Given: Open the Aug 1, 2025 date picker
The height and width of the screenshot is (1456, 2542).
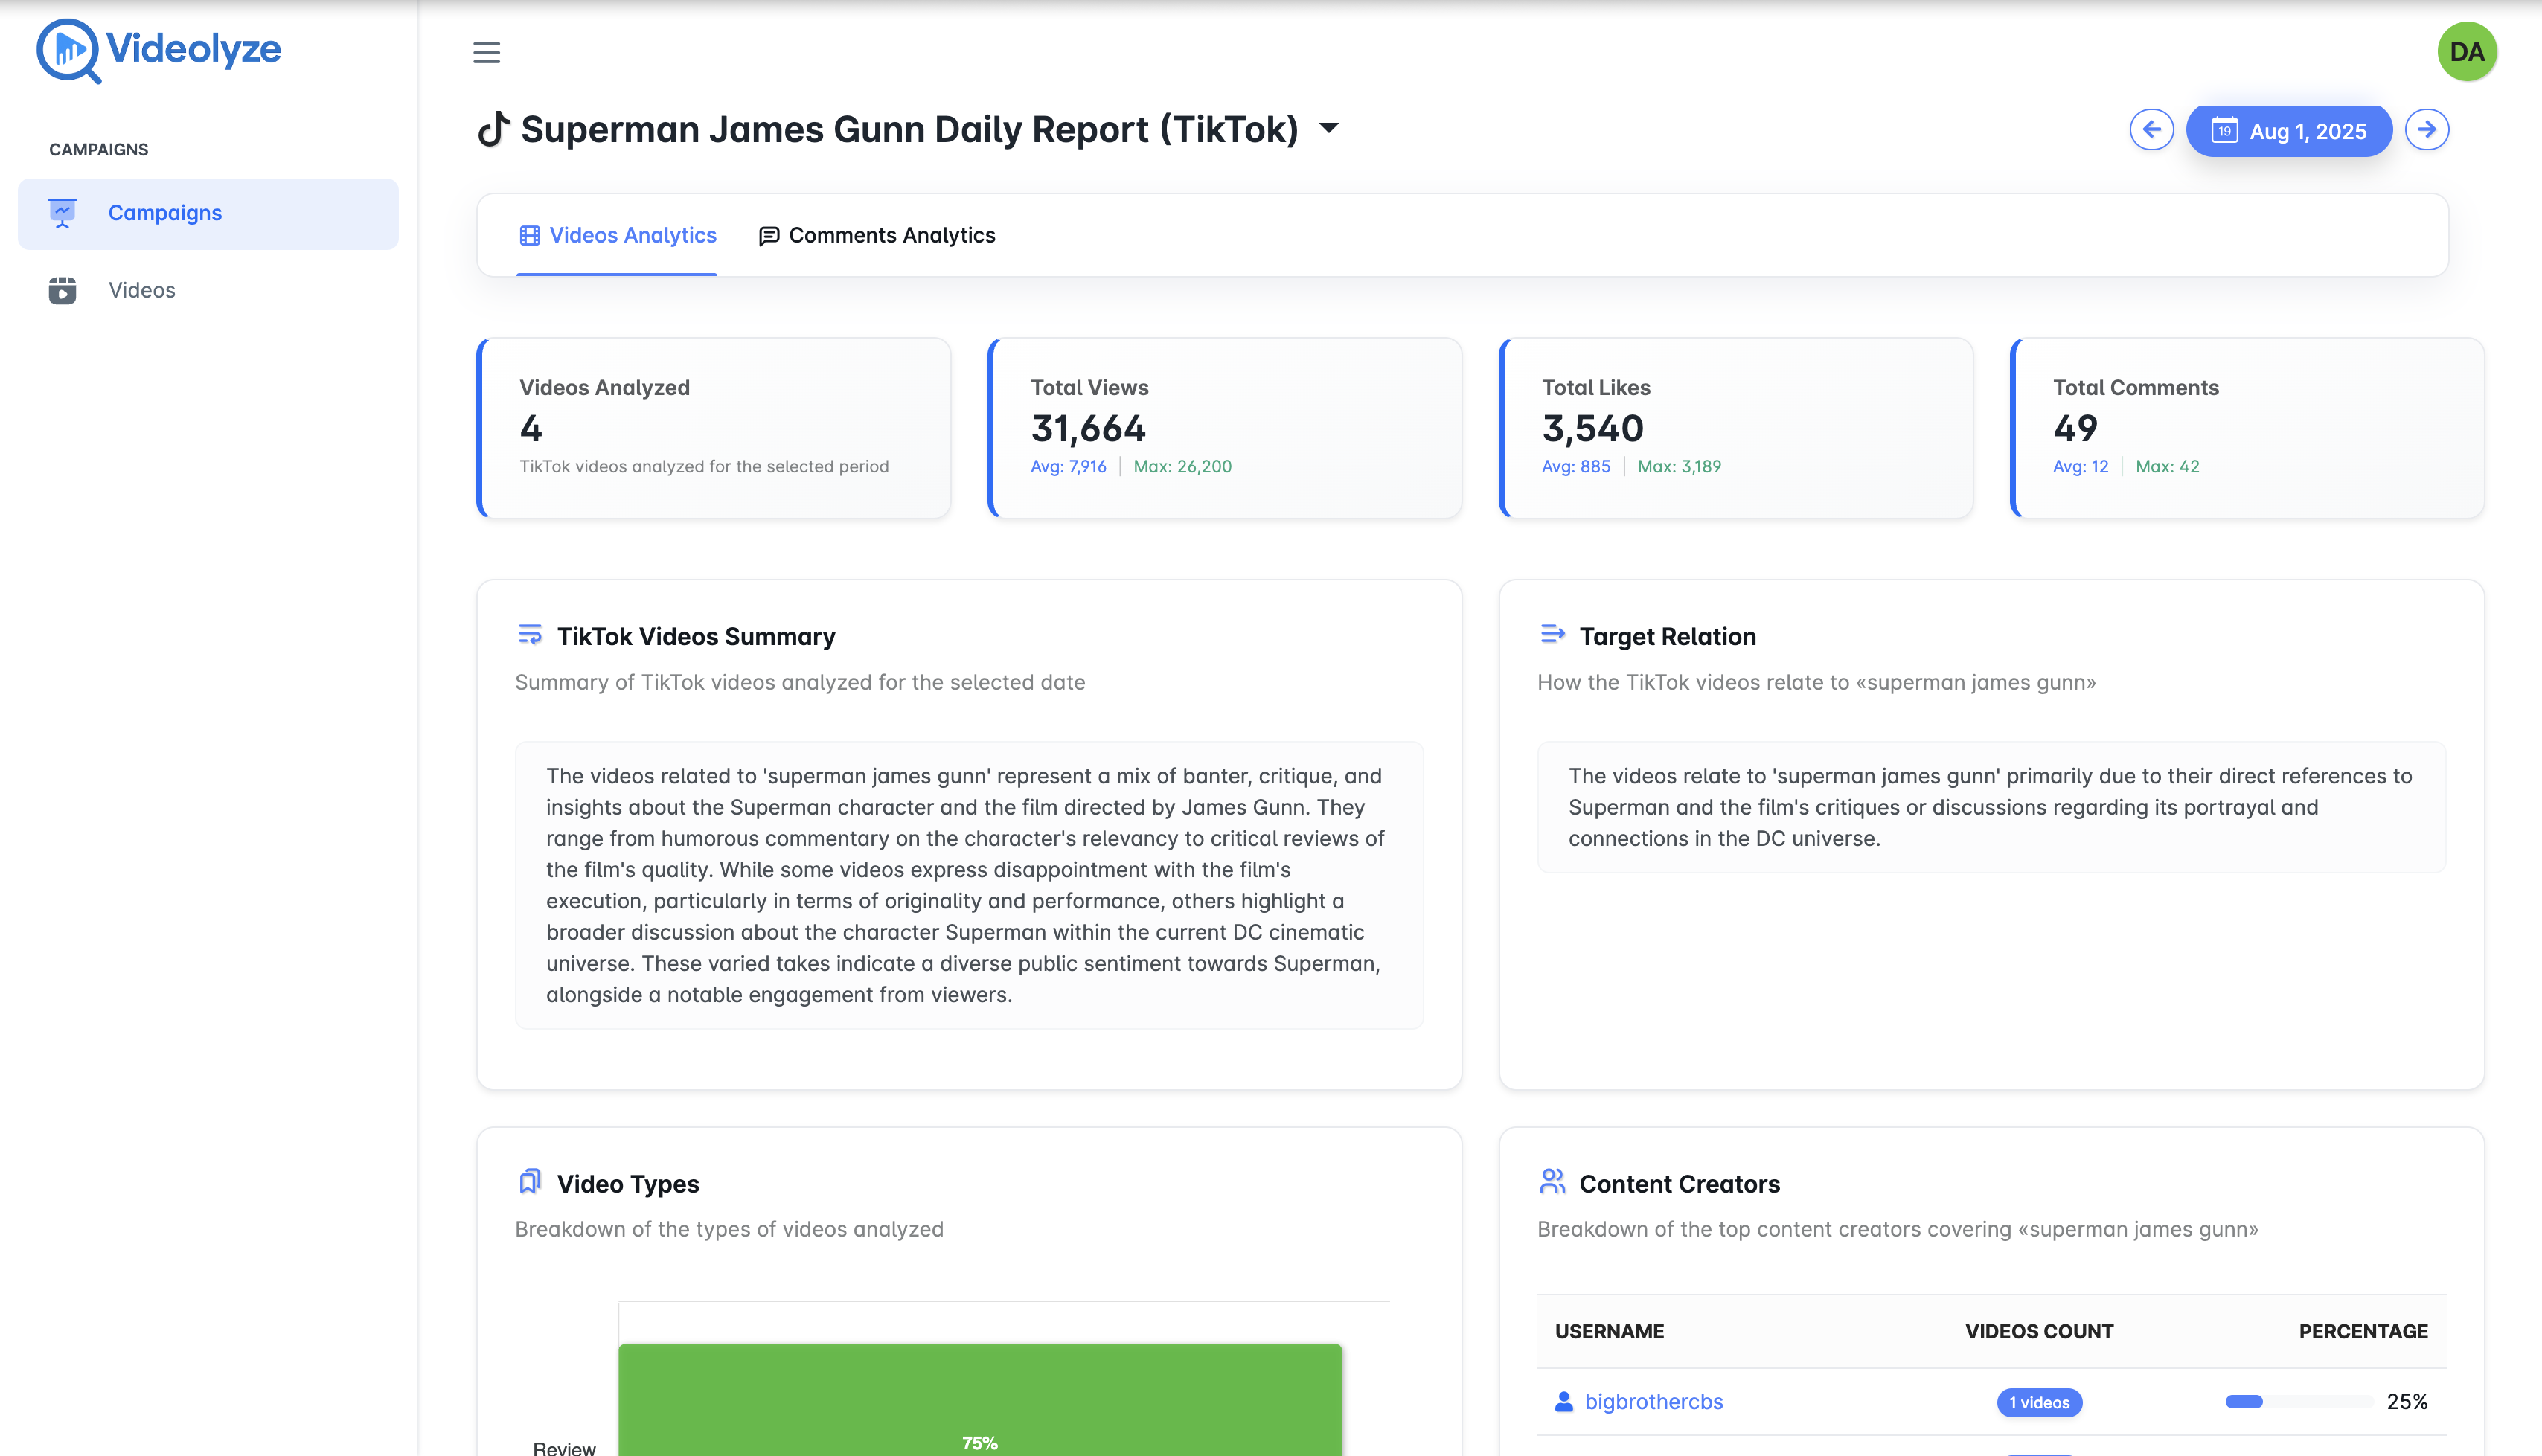Looking at the screenshot, I should pos(2289,131).
